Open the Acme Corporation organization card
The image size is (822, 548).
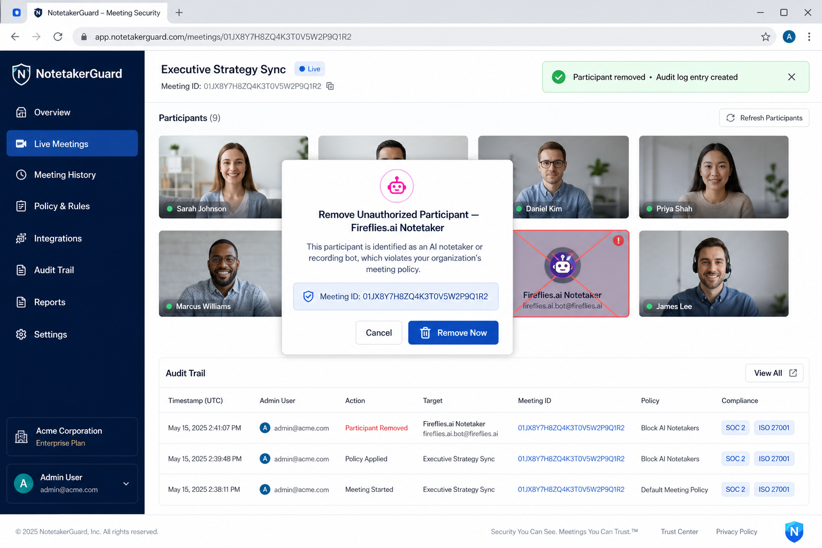(x=72, y=437)
